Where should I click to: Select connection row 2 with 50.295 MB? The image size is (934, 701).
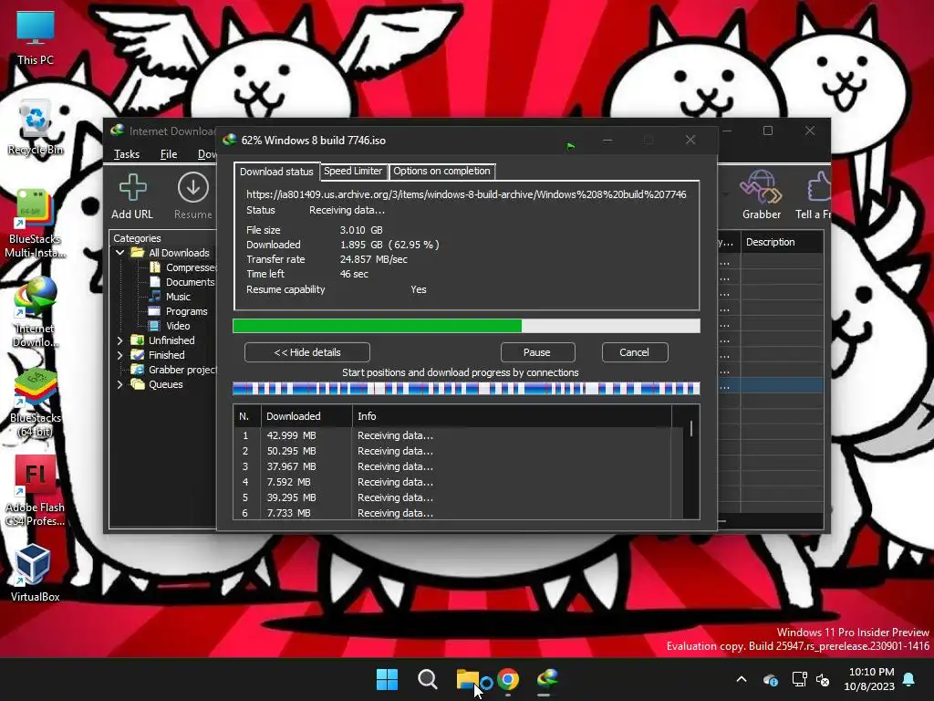[458, 451]
